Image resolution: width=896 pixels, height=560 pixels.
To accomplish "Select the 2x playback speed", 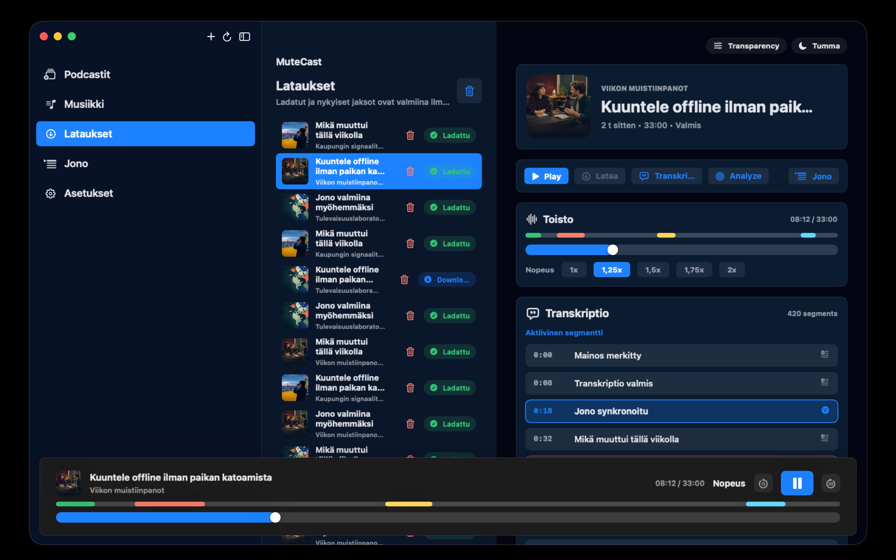I will 732,270.
